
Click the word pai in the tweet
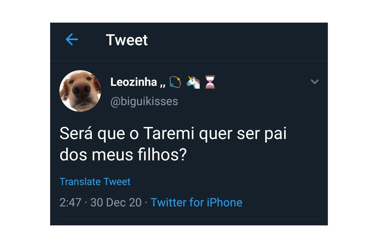(x=275, y=134)
